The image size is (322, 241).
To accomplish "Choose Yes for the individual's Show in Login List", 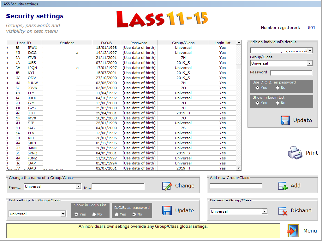I will [257, 103].
